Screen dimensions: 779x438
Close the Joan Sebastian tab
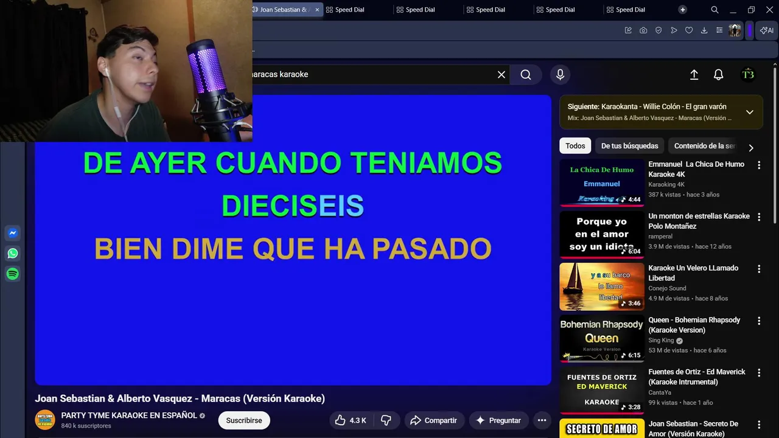[316, 10]
